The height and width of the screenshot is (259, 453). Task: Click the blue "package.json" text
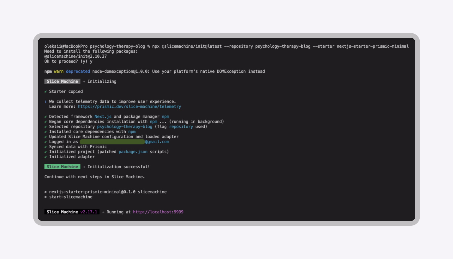[133, 152]
